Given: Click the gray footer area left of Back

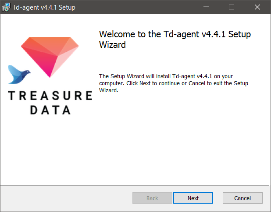Looking at the screenshot, I should 67,198.
